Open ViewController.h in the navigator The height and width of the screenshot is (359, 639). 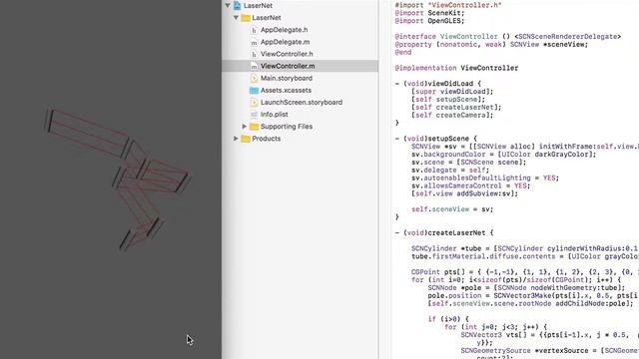tap(287, 54)
